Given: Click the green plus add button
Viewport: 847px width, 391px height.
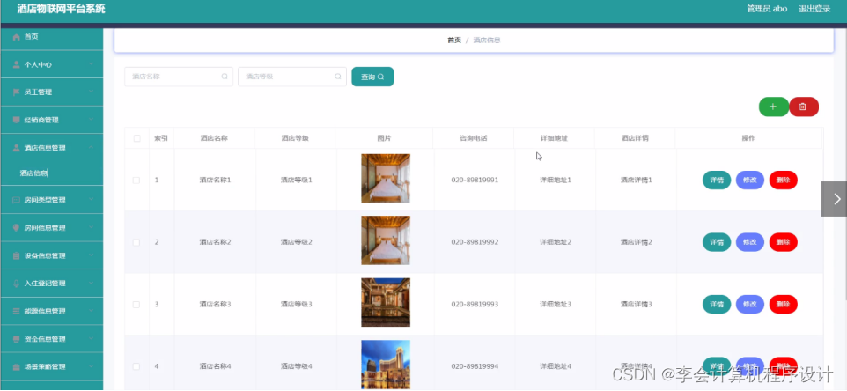Looking at the screenshot, I should coord(774,107).
